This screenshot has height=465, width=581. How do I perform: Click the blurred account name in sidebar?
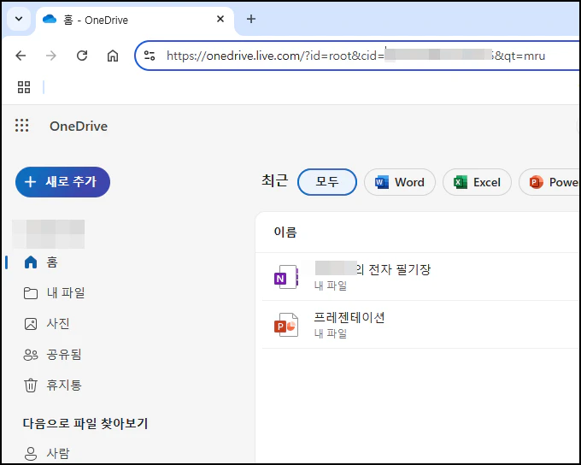[48, 234]
